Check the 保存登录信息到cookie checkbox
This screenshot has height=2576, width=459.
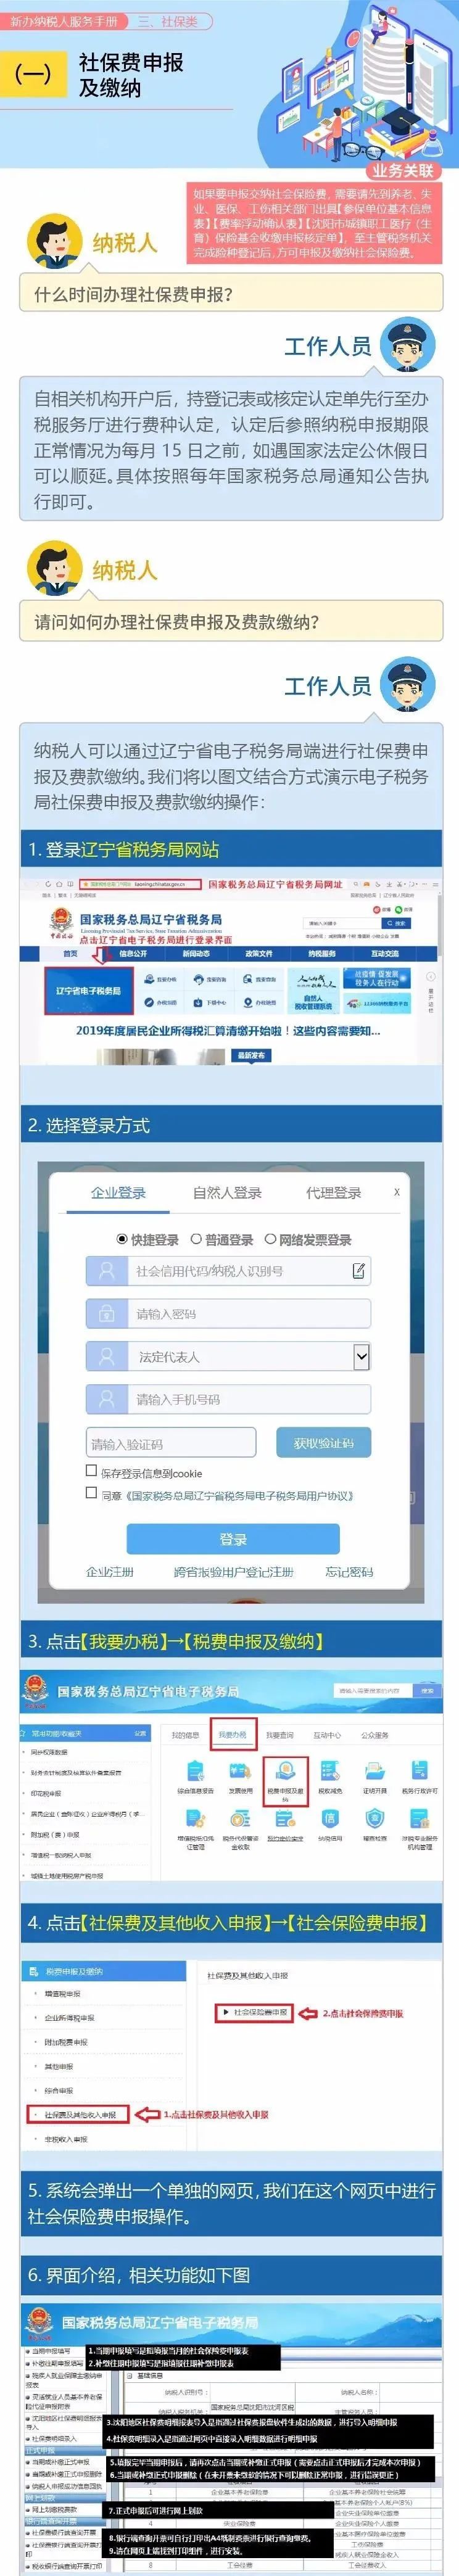(x=91, y=1470)
